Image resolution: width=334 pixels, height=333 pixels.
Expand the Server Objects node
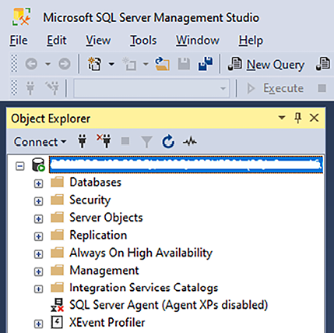(38, 219)
